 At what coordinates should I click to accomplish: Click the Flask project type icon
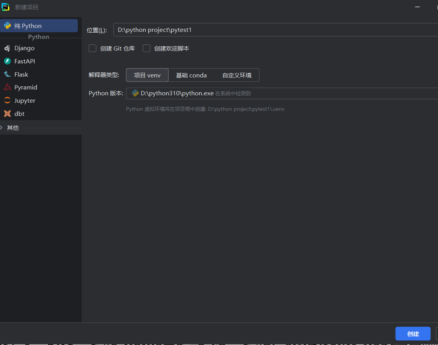pos(7,74)
